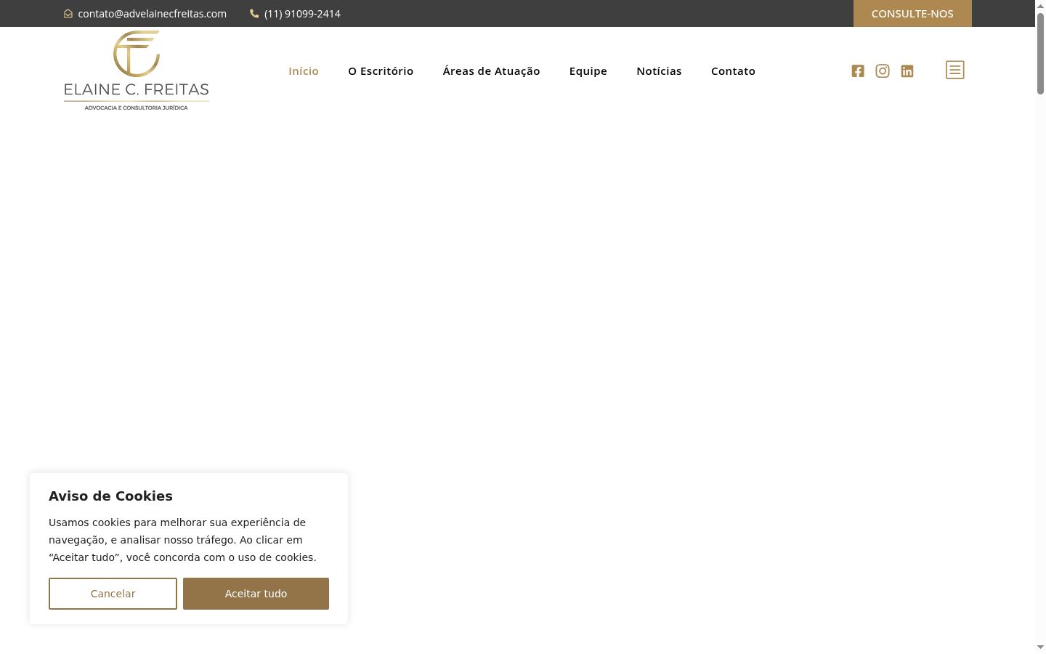Open the Facebook page icon
The image size is (1046, 654).
[858, 71]
